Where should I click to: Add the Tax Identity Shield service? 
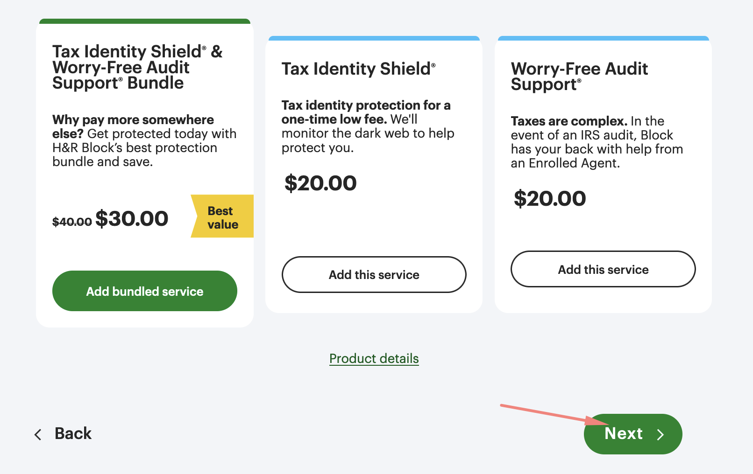coord(374,275)
